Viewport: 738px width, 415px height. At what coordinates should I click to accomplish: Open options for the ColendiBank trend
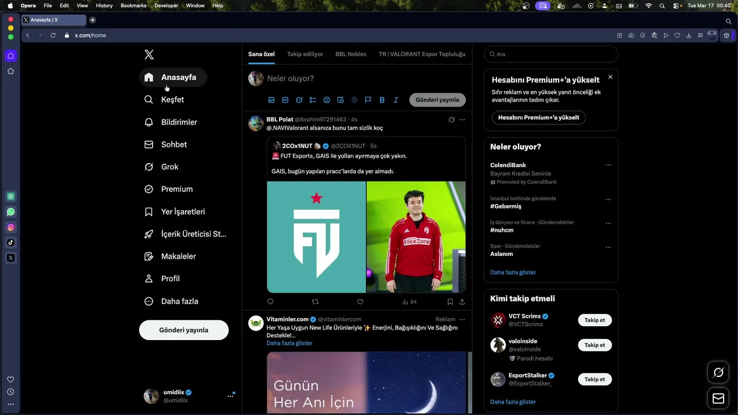[x=608, y=165]
